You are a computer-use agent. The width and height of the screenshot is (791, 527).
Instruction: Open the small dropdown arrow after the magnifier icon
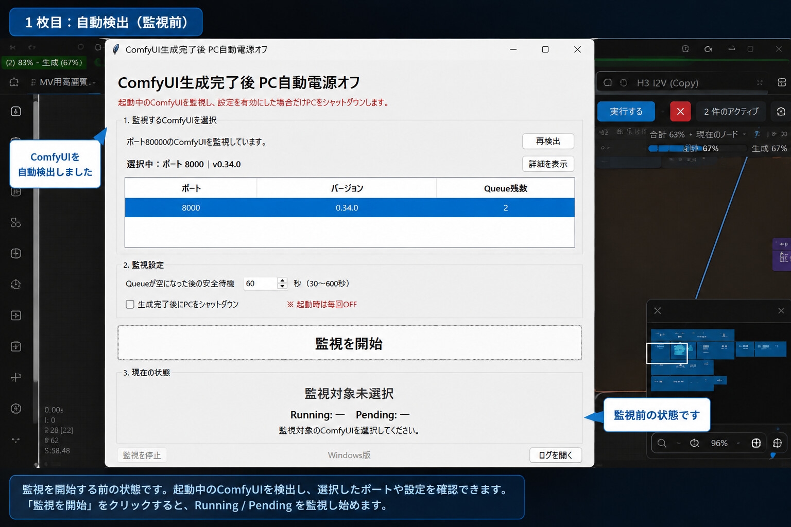point(679,443)
